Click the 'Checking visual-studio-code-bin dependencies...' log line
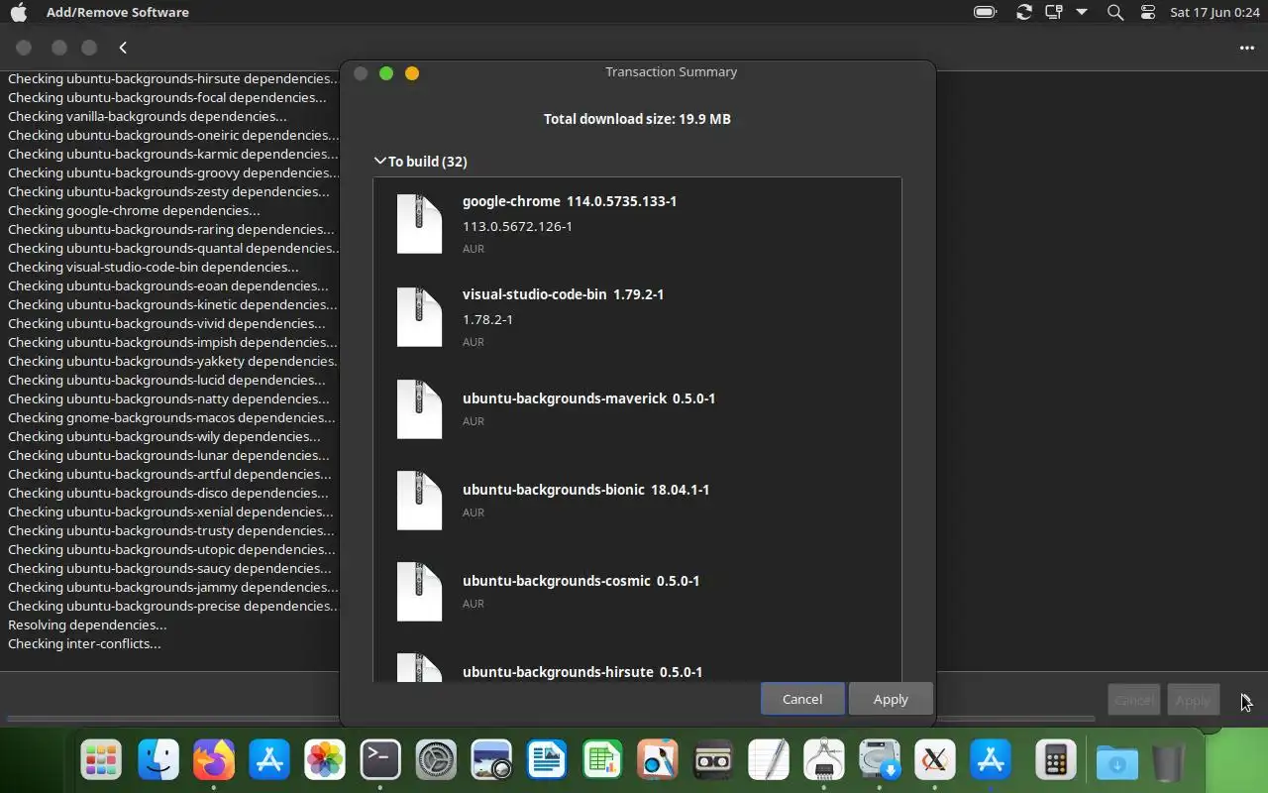 (153, 267)
